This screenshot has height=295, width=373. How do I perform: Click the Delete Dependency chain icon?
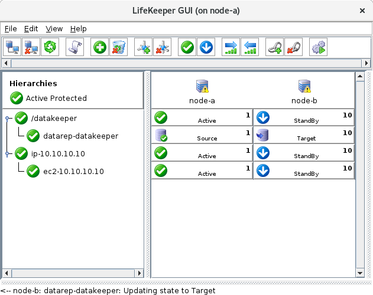coord(294,47)
